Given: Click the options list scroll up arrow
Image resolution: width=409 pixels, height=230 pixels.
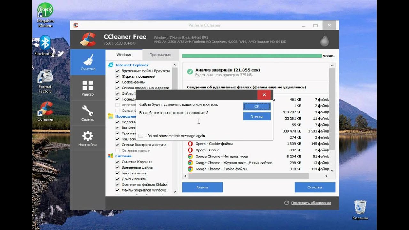Looking at the screenshot, I should [x=175, y=65].
